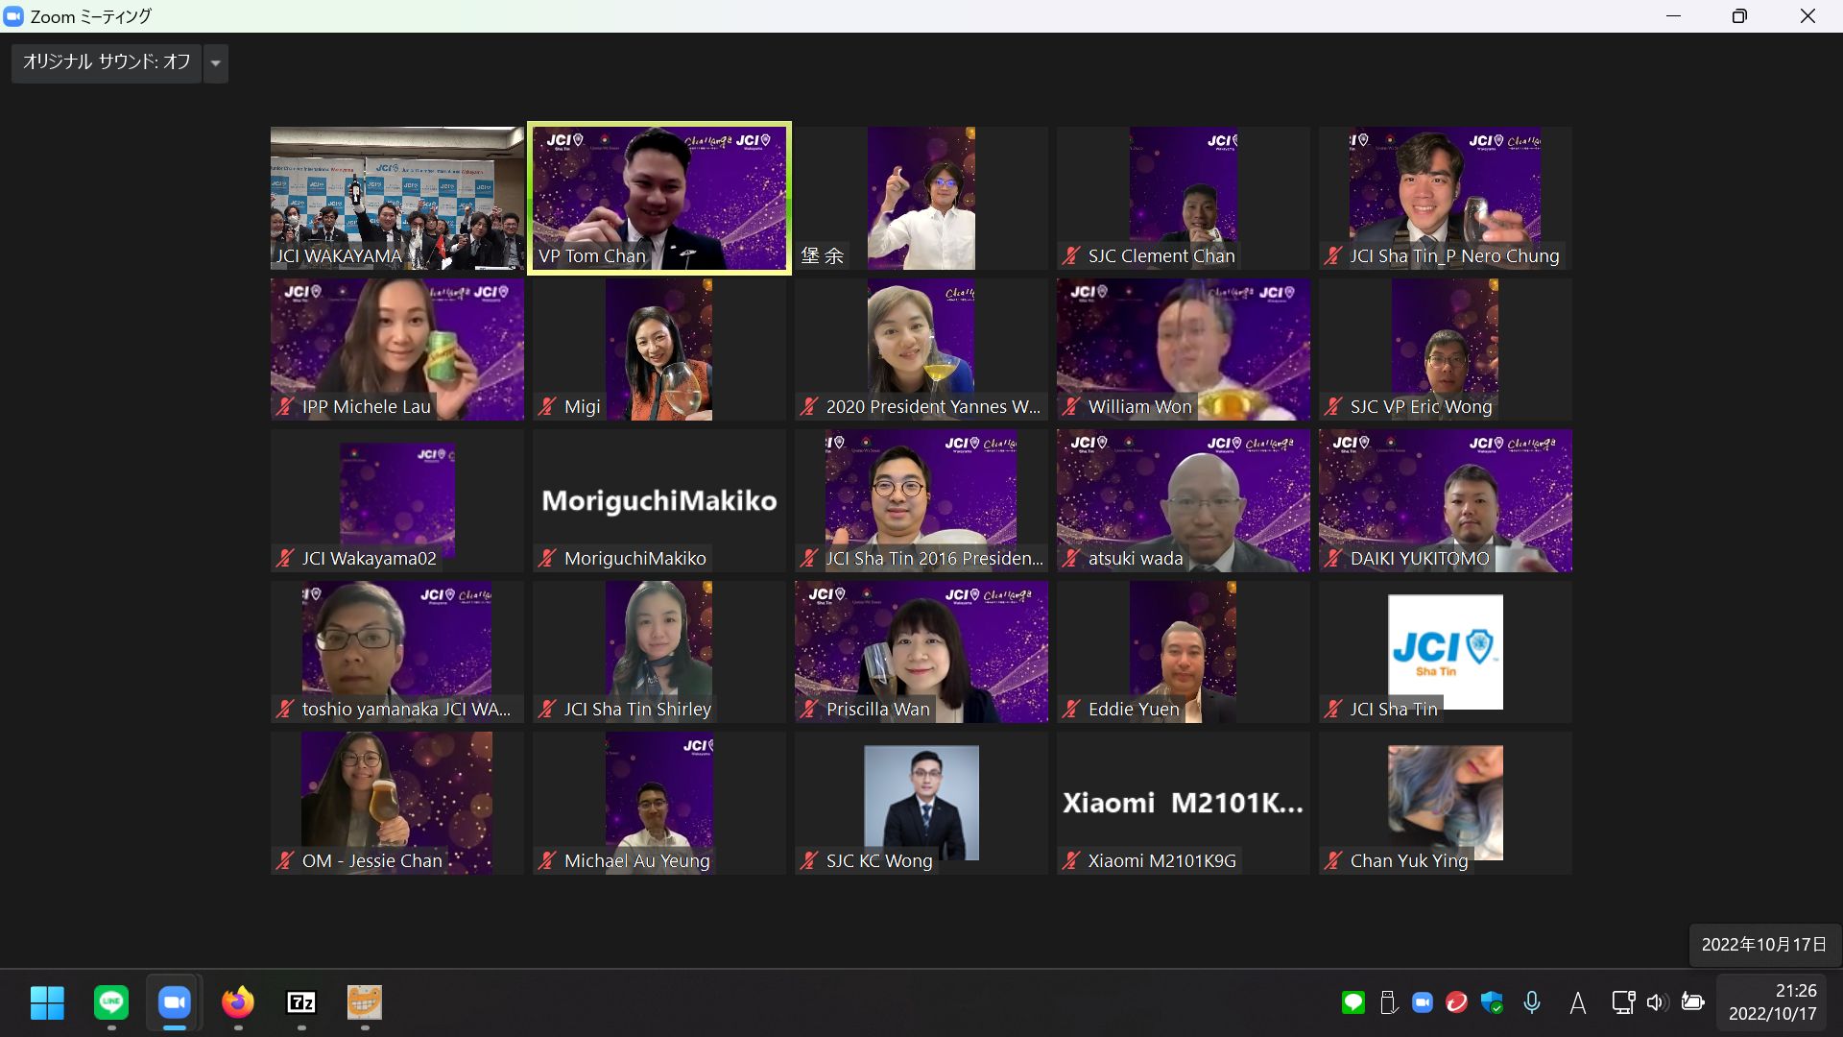Open the JCI Sha Tin logo tile
This screenshot has height=1037, width=1843.
(x=1445, y=651)
